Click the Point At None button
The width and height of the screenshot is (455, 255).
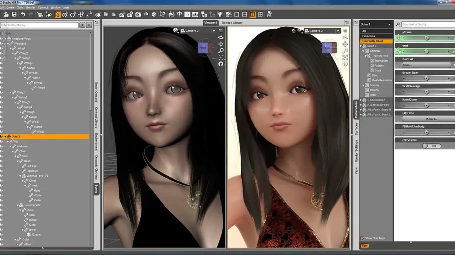point(427,65)
